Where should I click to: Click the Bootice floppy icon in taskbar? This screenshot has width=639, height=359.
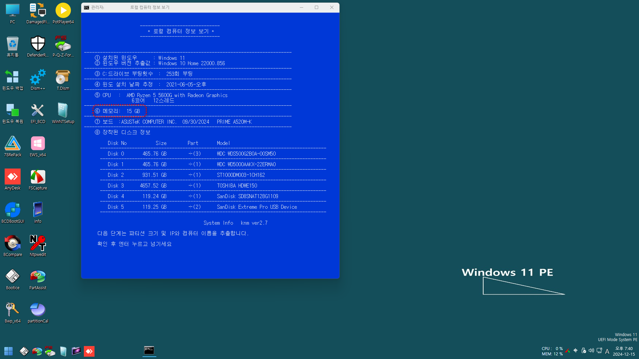coord(24,351)
